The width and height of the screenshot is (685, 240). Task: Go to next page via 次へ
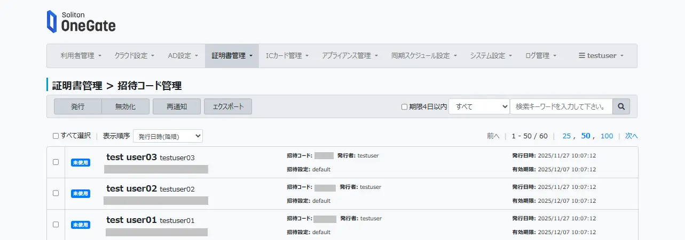pyautogui.click(x=631, y=136)
